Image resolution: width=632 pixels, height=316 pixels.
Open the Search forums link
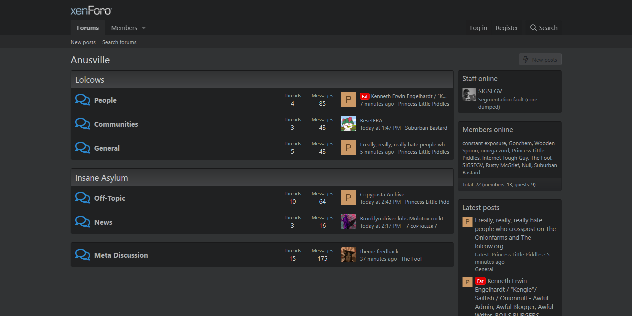[x=119, y=42]
